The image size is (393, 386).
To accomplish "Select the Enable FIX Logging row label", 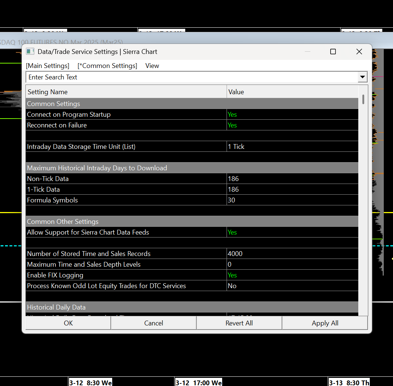I will (55, 275).
